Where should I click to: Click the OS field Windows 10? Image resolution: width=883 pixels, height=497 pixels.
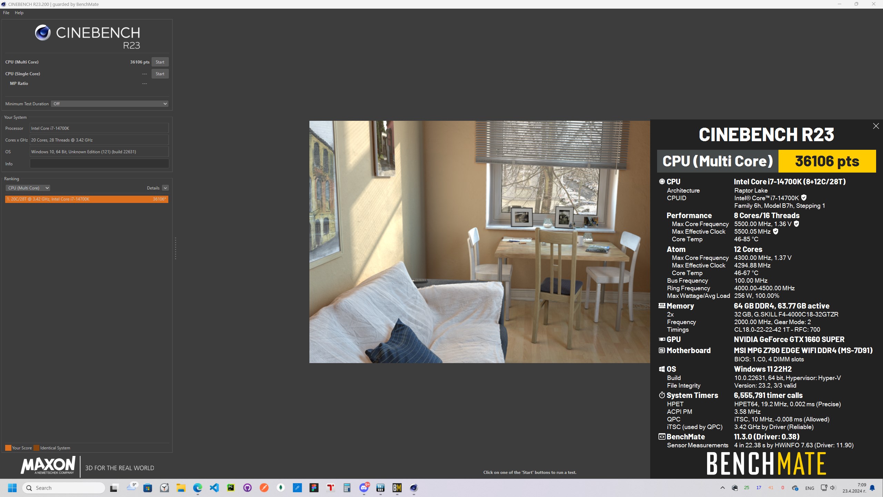[x=99, y=152]
